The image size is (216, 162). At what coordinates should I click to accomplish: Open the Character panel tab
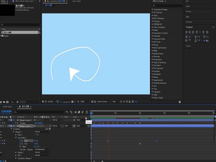(x=189, y=22)
